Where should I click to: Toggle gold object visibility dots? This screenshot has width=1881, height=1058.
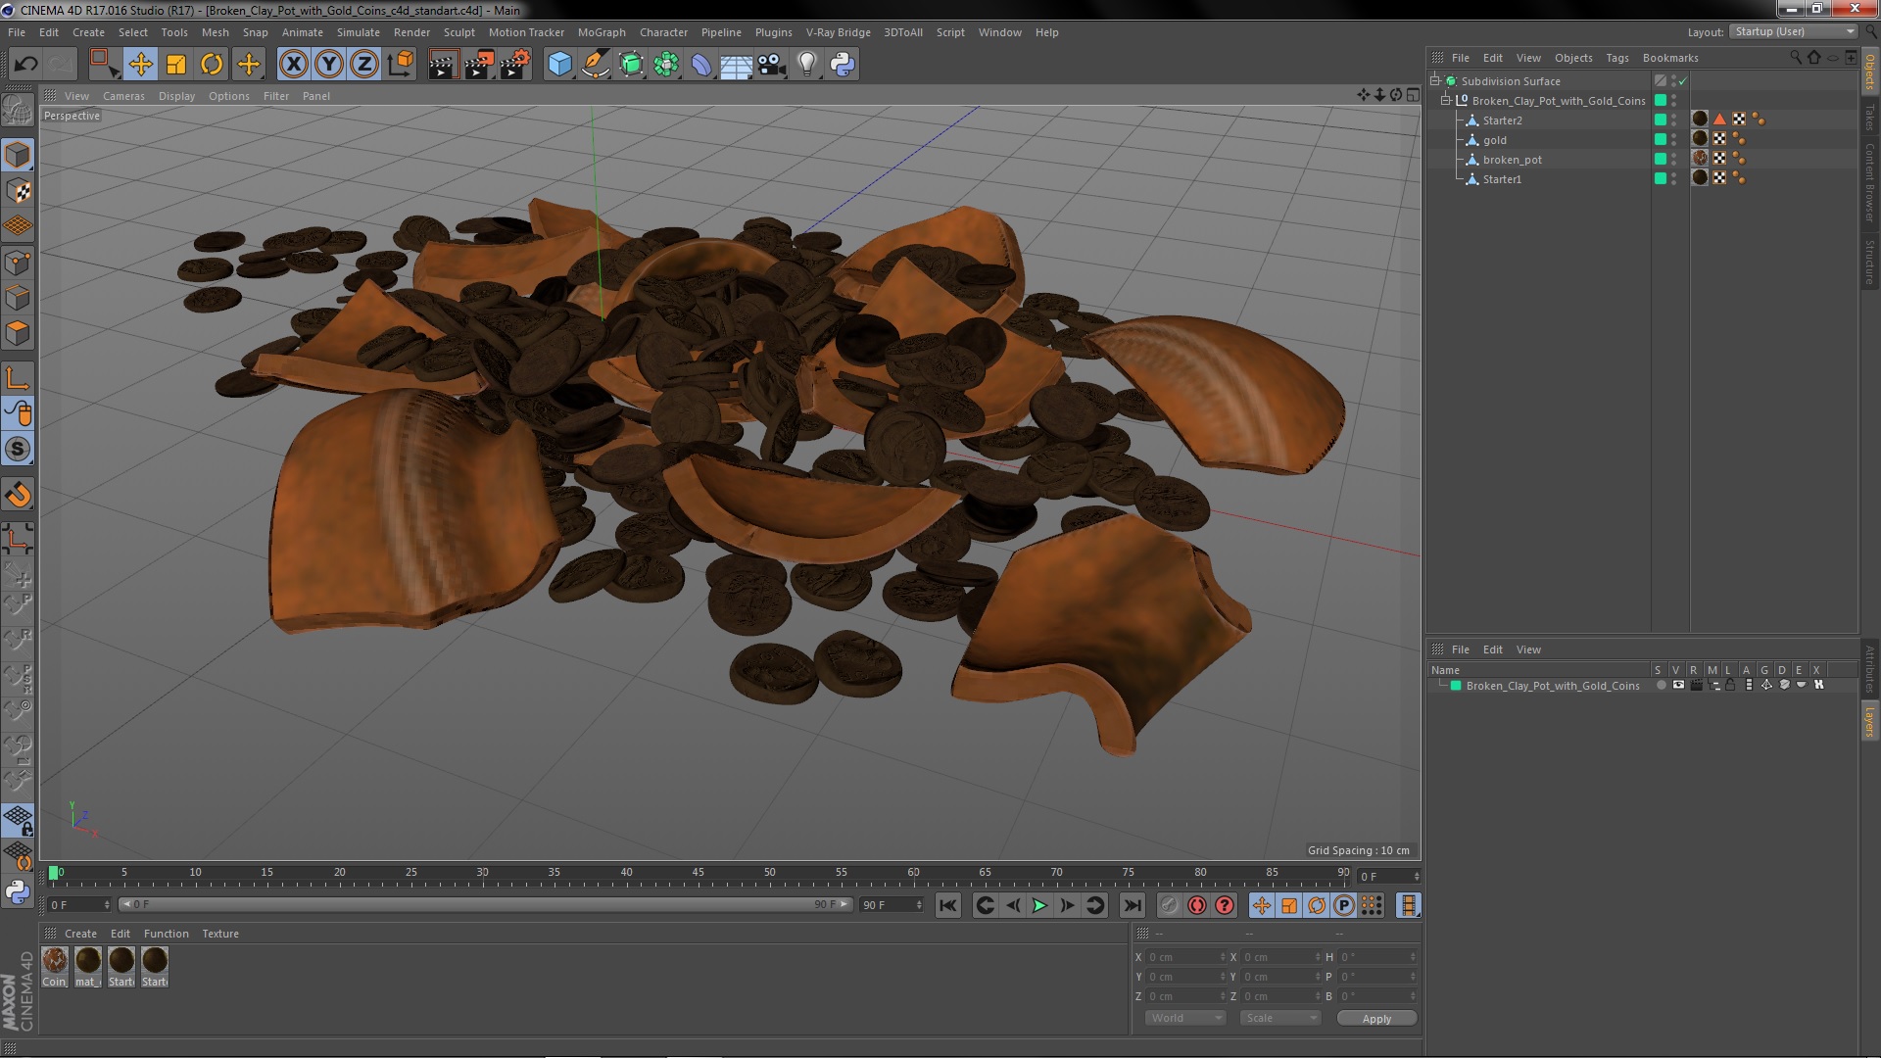(1673, 139)
